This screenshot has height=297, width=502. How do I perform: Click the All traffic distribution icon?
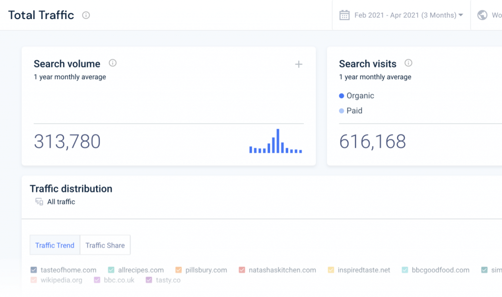pos(39,202)
